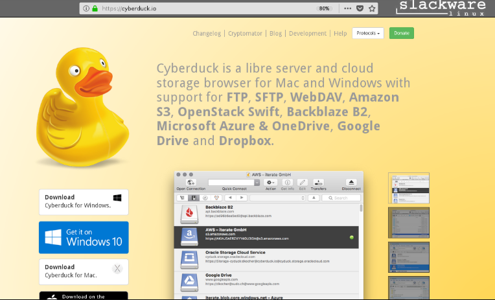The width and height of the screenshot is (495, 300).
Task: Open the second screenshot thumbnail
Action: [409, 223]
